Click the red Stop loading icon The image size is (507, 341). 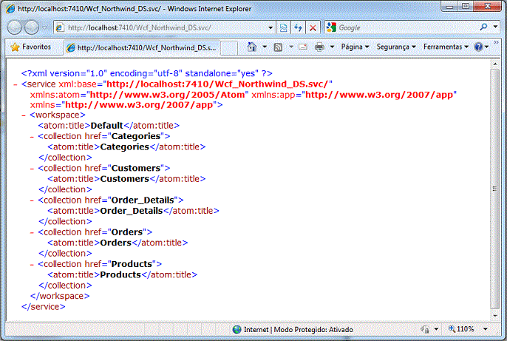click(313, 28)
